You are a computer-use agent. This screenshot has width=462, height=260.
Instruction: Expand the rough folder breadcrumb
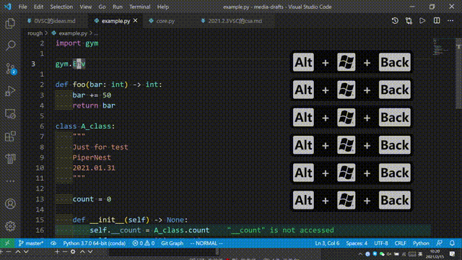[x=35, y=33]
